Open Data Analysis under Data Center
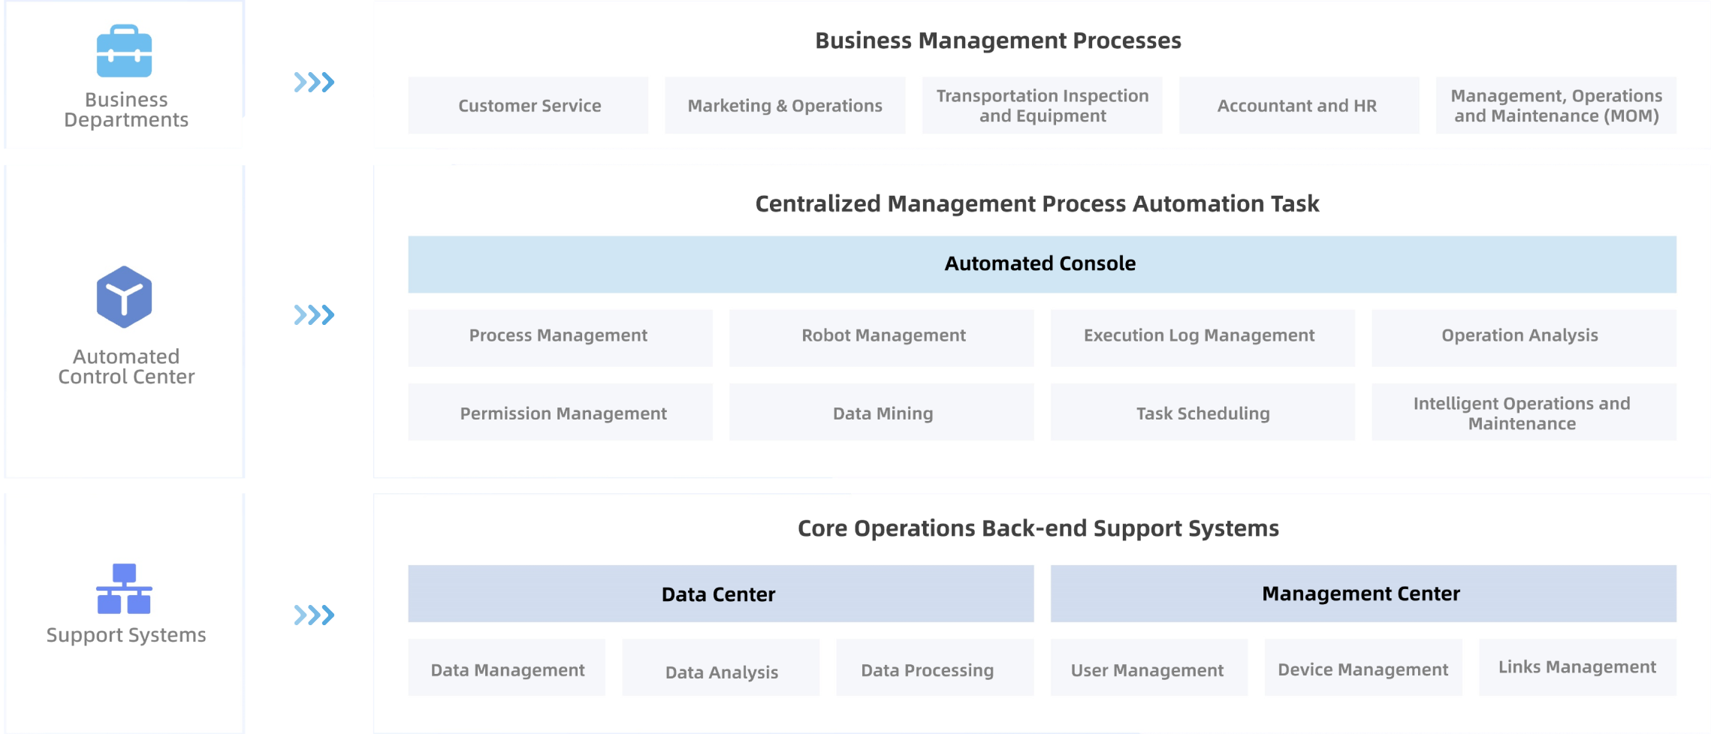Image resolution: width=1711 pixels, height=734 pixels. (x=721, y=669)
